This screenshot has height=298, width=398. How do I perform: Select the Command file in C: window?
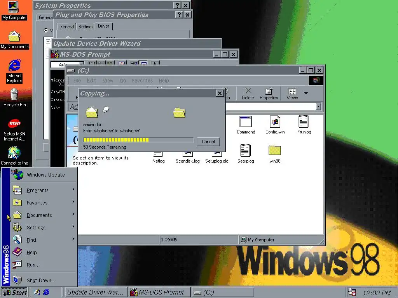246,125
